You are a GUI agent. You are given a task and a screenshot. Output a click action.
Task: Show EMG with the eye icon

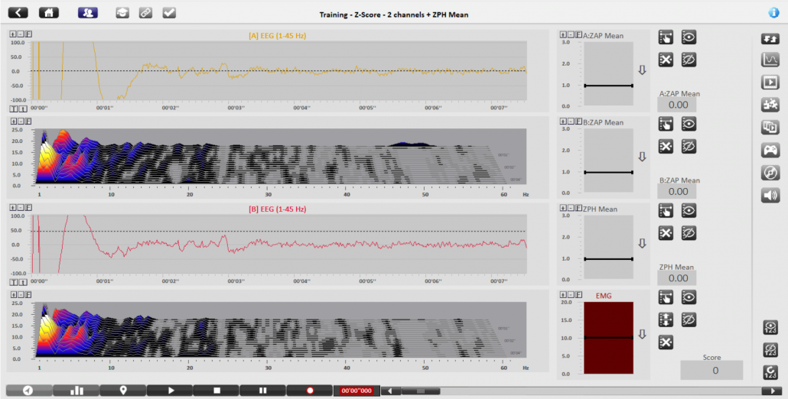click(689, 297)
